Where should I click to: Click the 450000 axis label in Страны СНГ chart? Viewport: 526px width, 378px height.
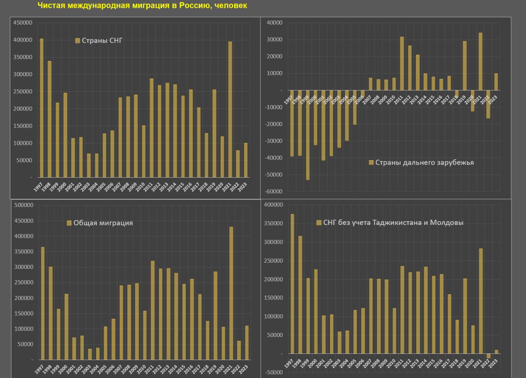point(23,23)
